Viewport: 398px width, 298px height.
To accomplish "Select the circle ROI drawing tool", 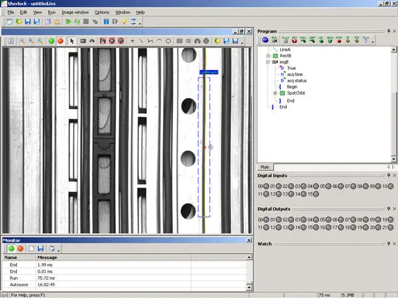I will point(168,40).
